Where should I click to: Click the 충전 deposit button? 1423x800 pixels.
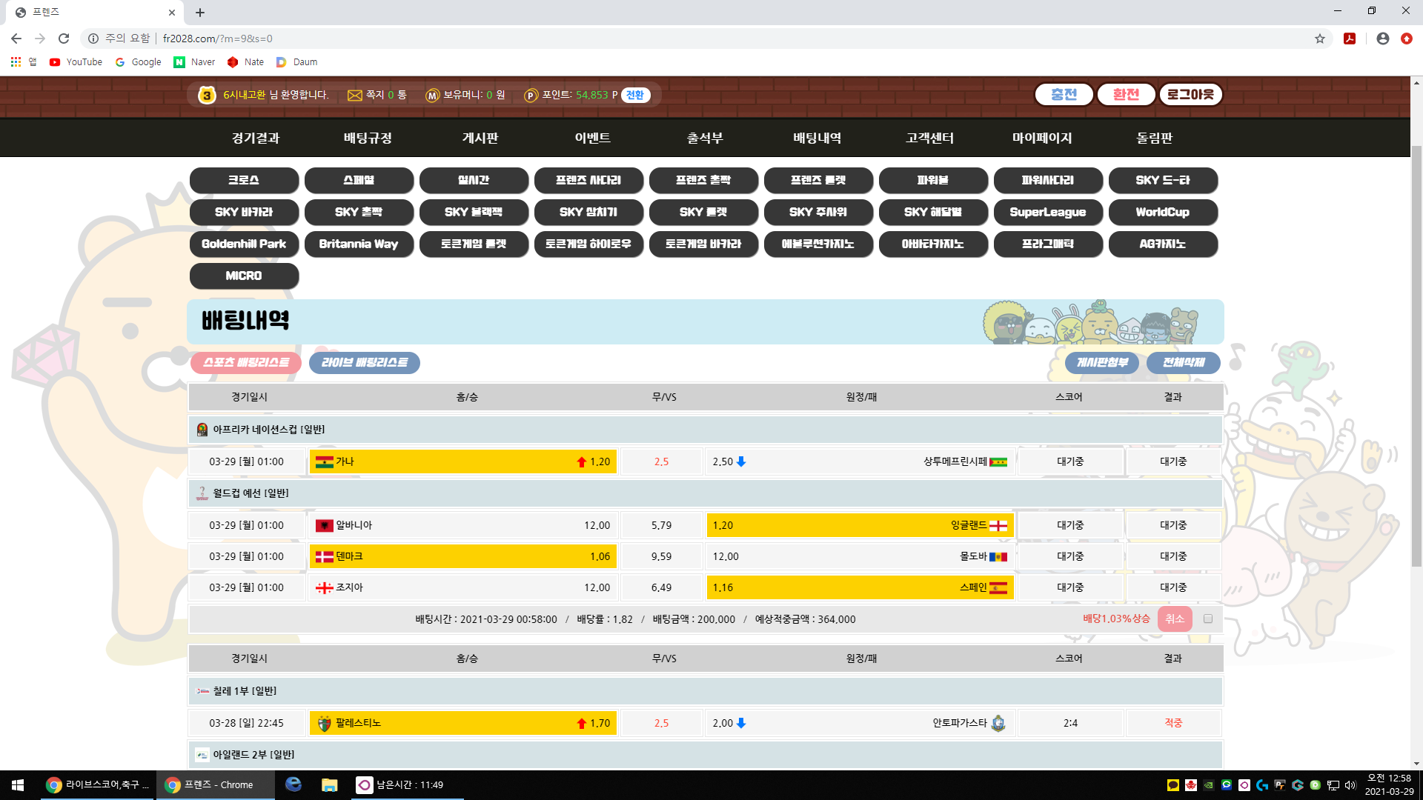[x=1064, y=94]
